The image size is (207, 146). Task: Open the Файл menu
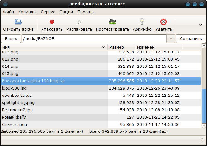pos(8,12)
